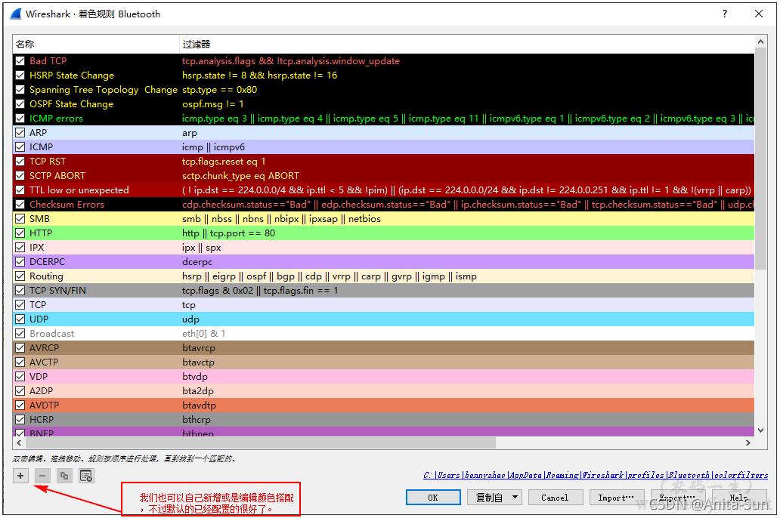The image size is (780, 518).
Task: Click the horizontal scrollbar right arrow
Action: click(x=748, y=442)
